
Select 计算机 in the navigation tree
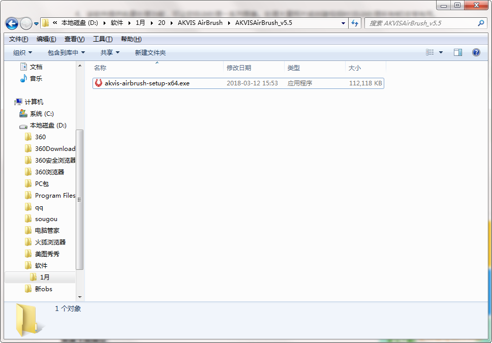point(29,102)
